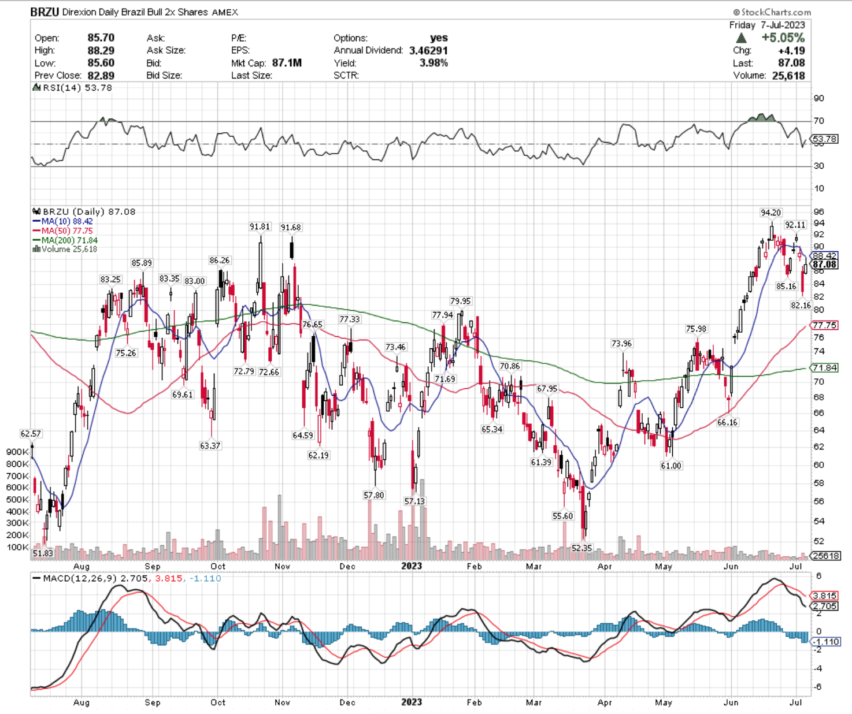Click the 900K volume scale label

click(x=17, y=452)
